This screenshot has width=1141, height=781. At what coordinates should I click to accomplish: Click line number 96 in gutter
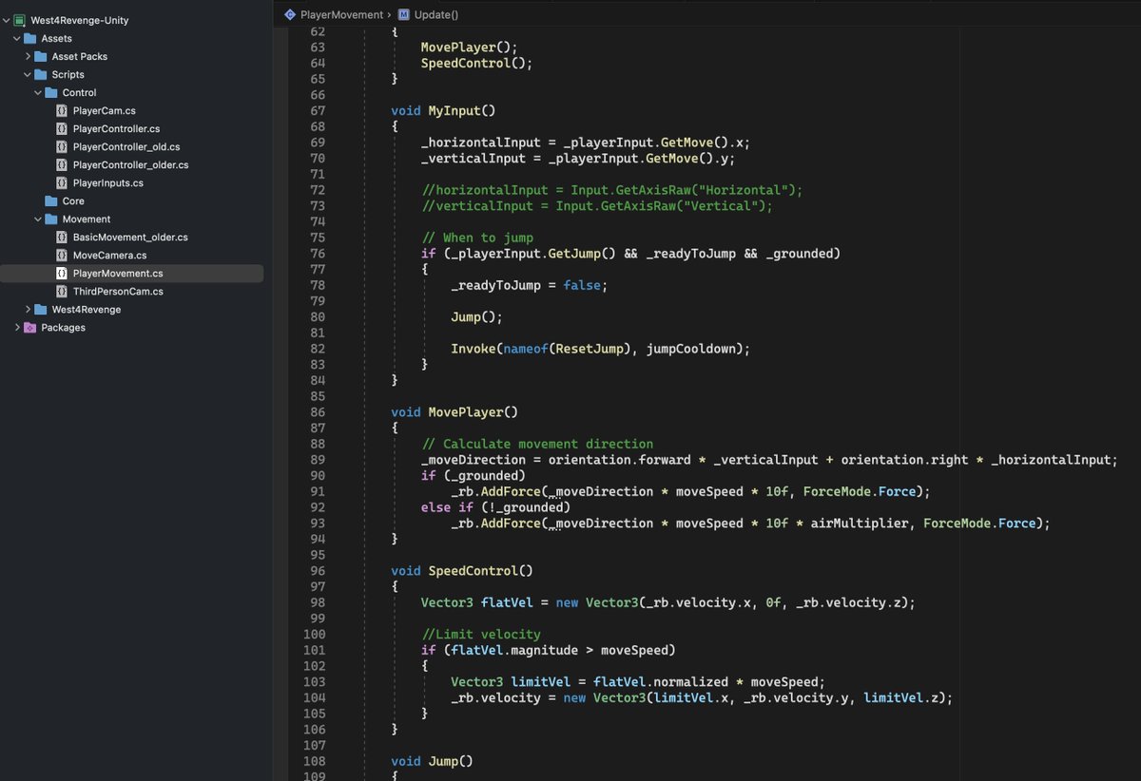(x=317, y=571)
